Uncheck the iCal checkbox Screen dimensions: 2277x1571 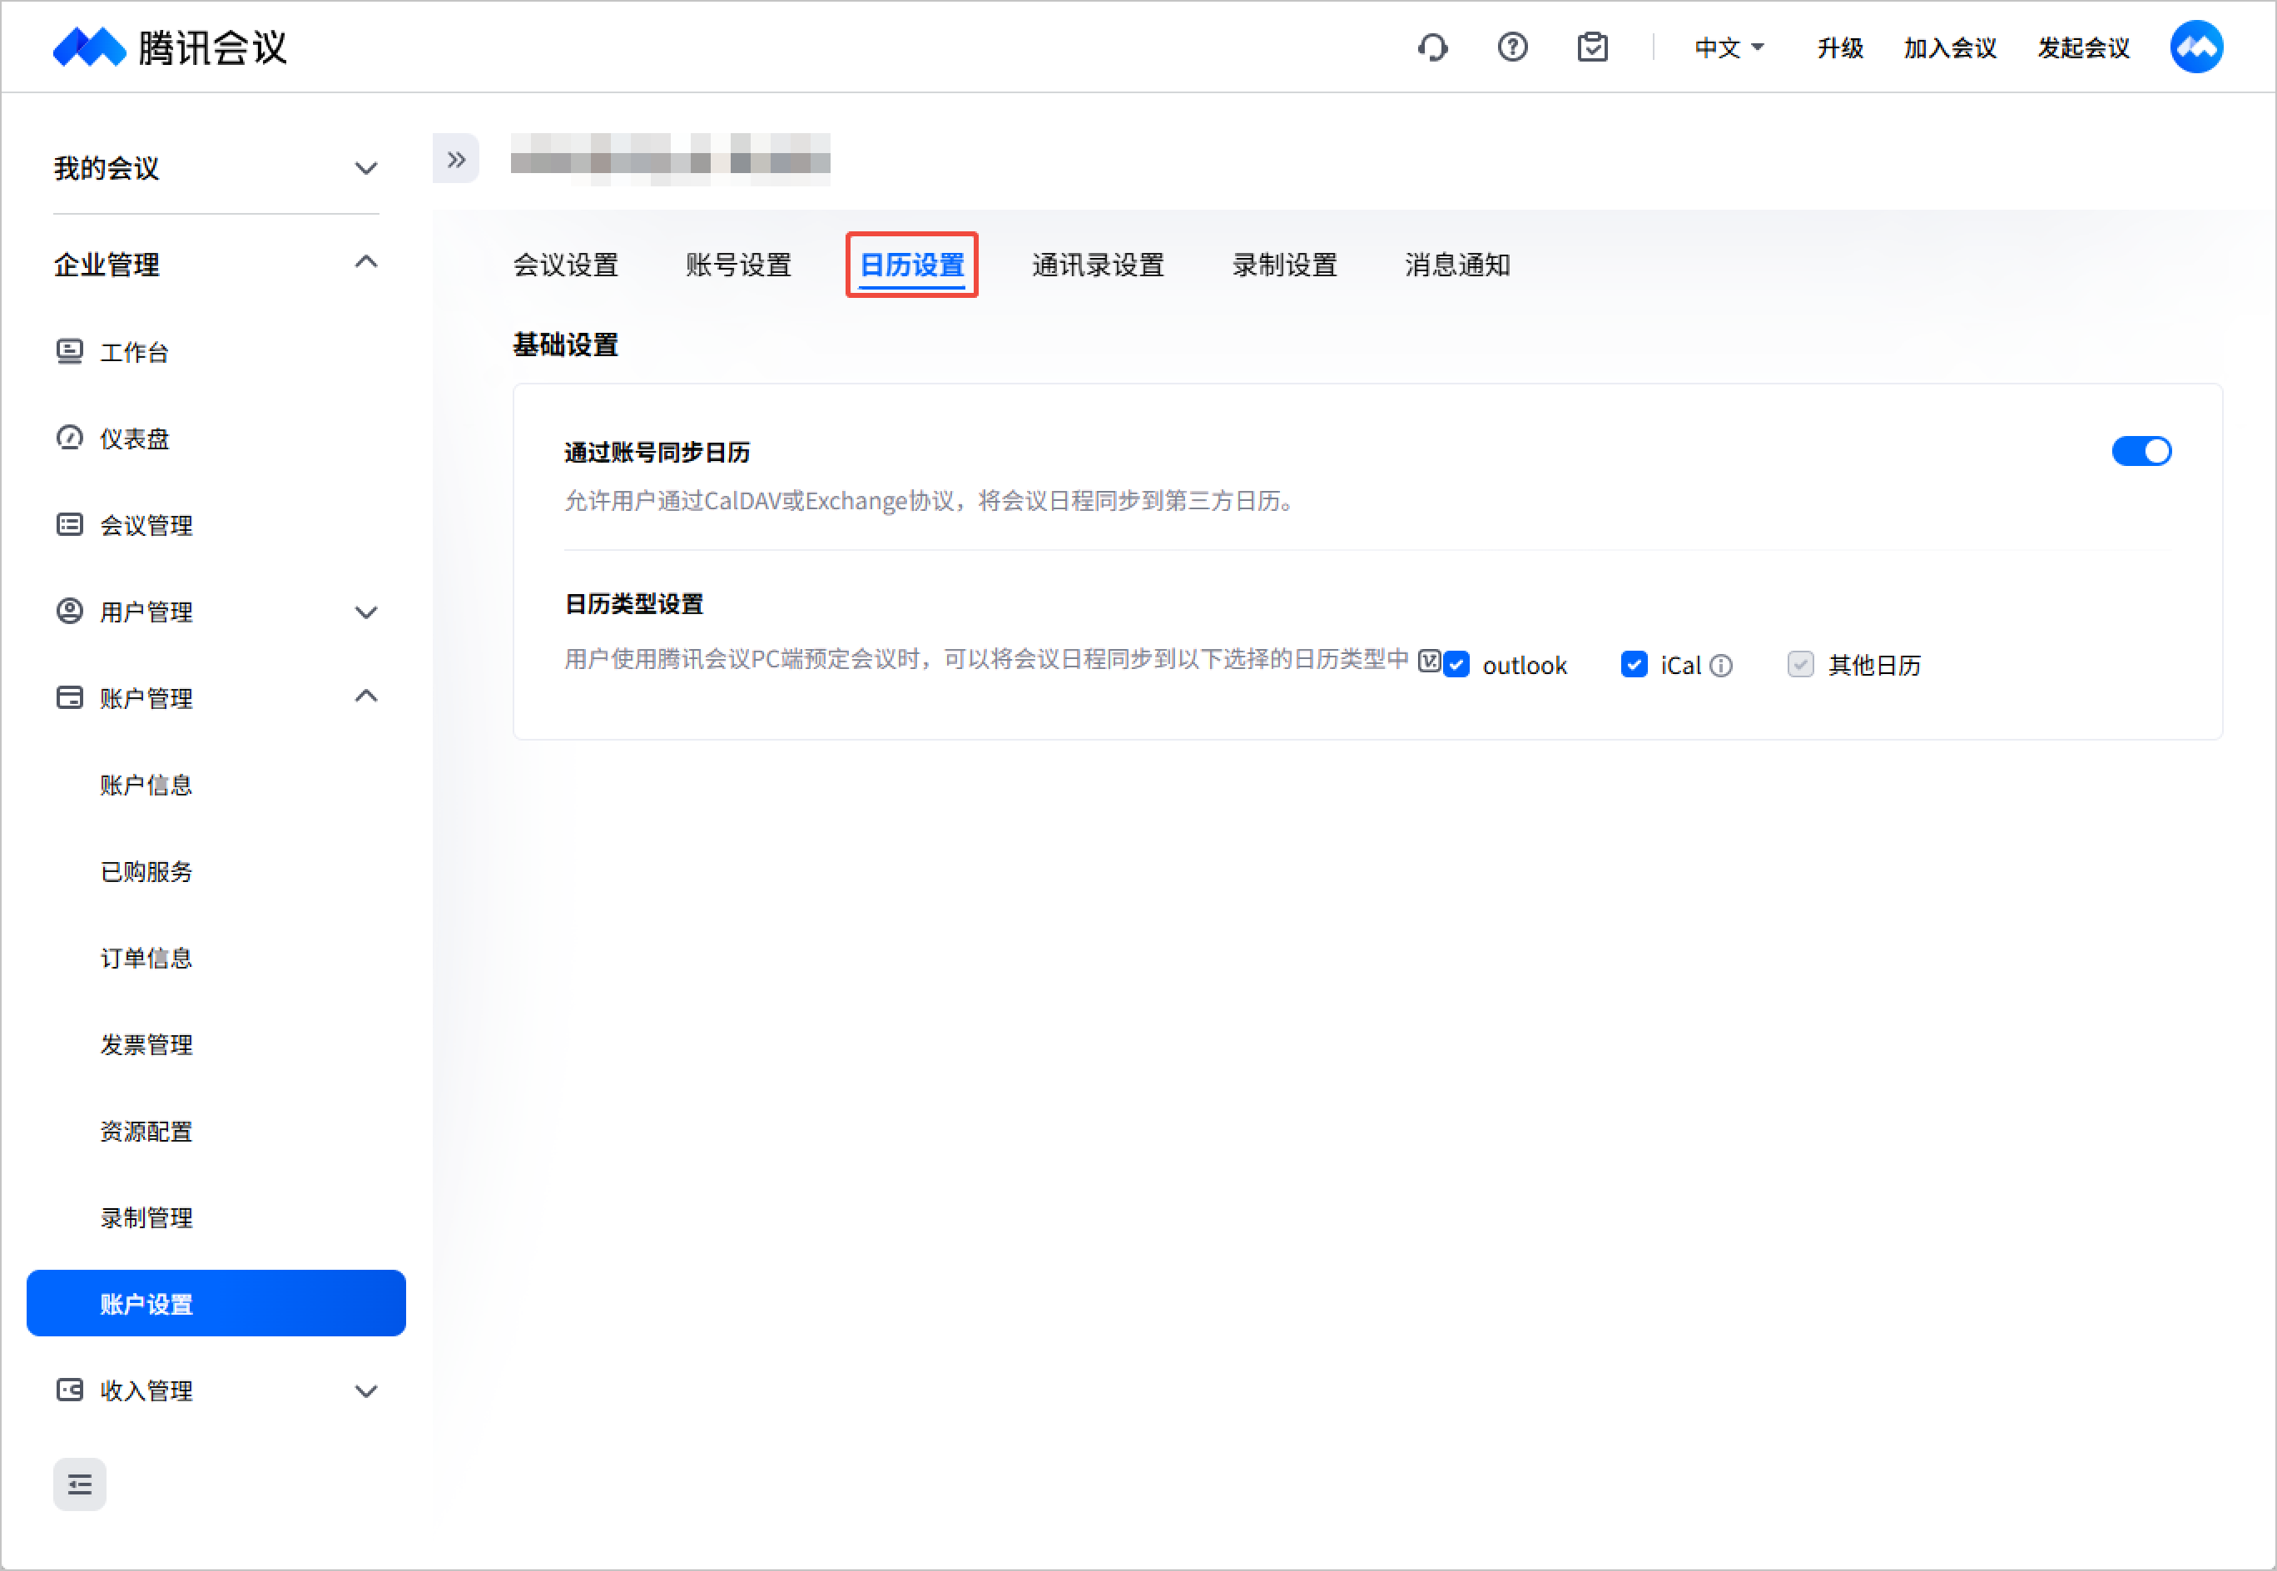1635,666
